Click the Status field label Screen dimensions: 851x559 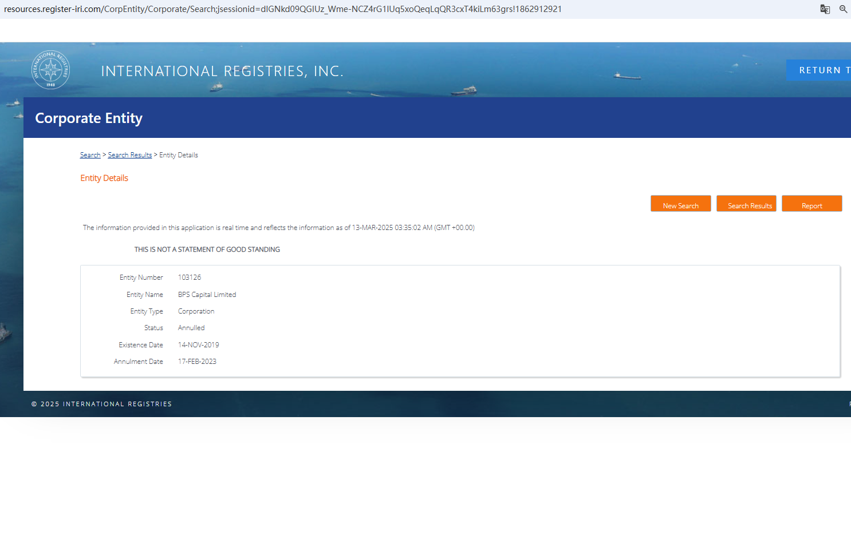(153, 328)
